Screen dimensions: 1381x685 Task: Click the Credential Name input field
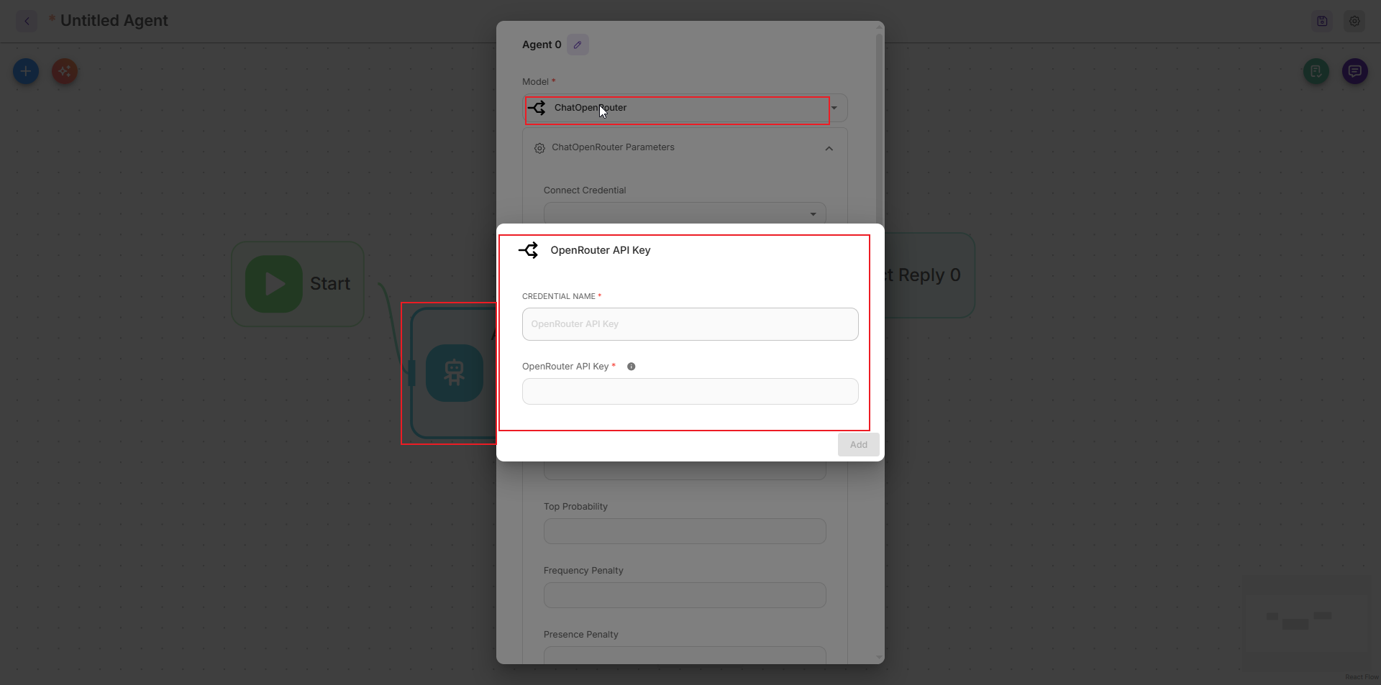(x=690, y=324)
